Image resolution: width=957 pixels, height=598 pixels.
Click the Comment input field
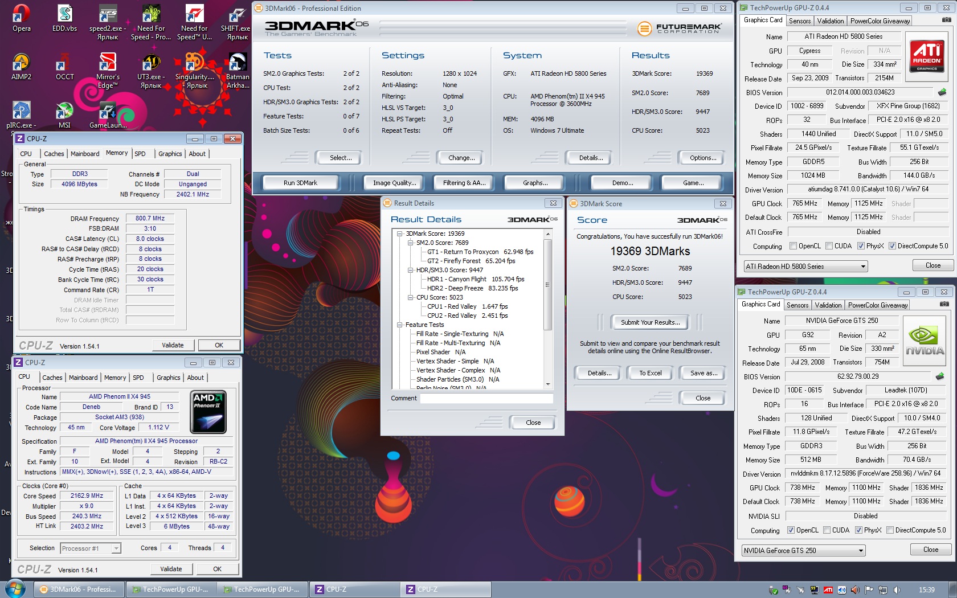pos(486,399)
